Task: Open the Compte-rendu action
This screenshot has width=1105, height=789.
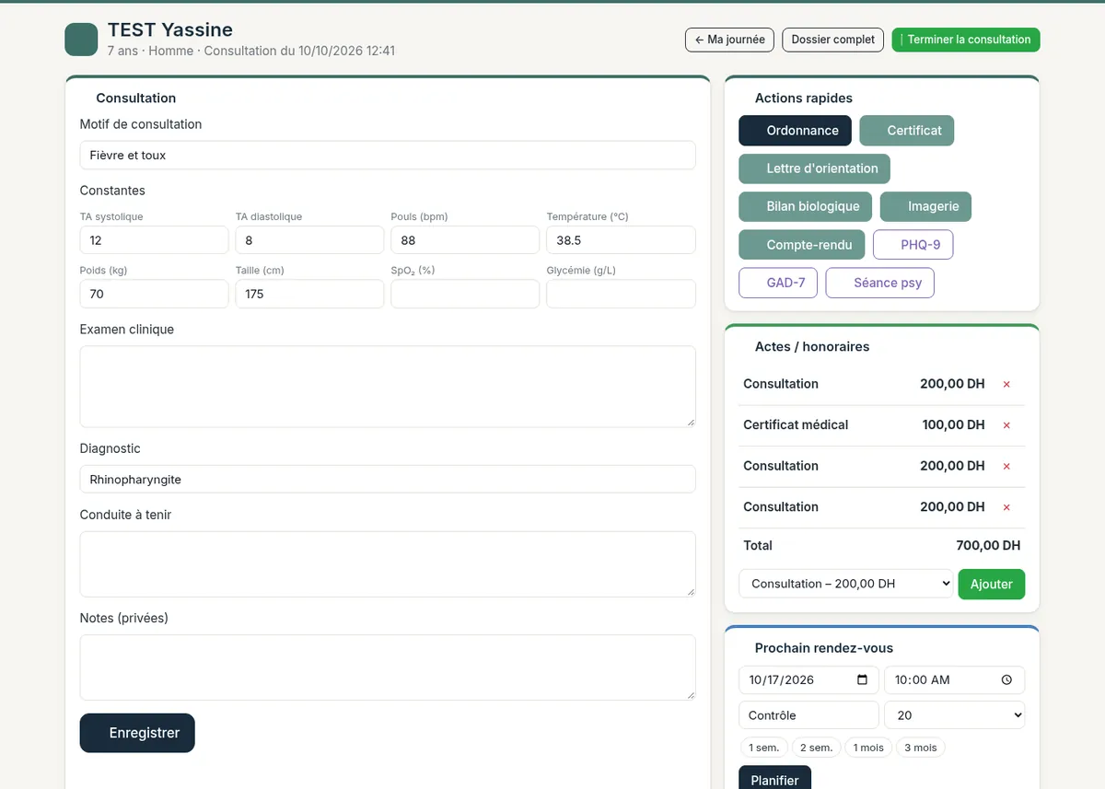Action: pyautogui.click(x=802, y=245)
